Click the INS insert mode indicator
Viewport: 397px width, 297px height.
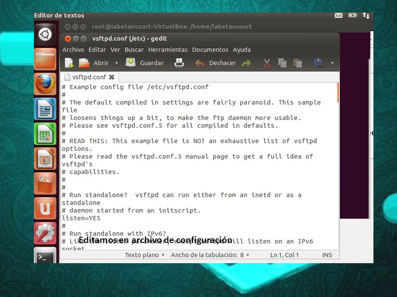[x=327, y=255]
